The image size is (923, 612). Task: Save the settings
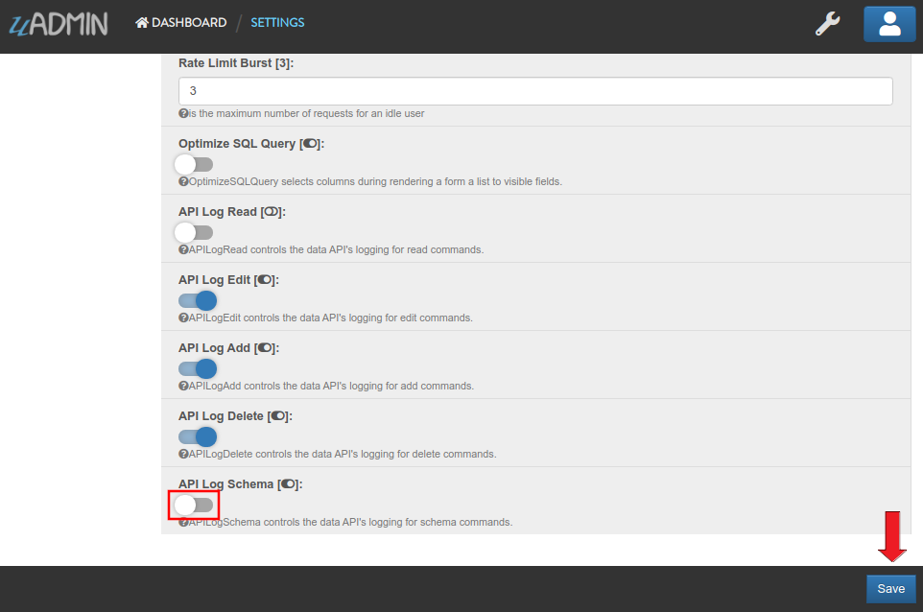[890, 588]
